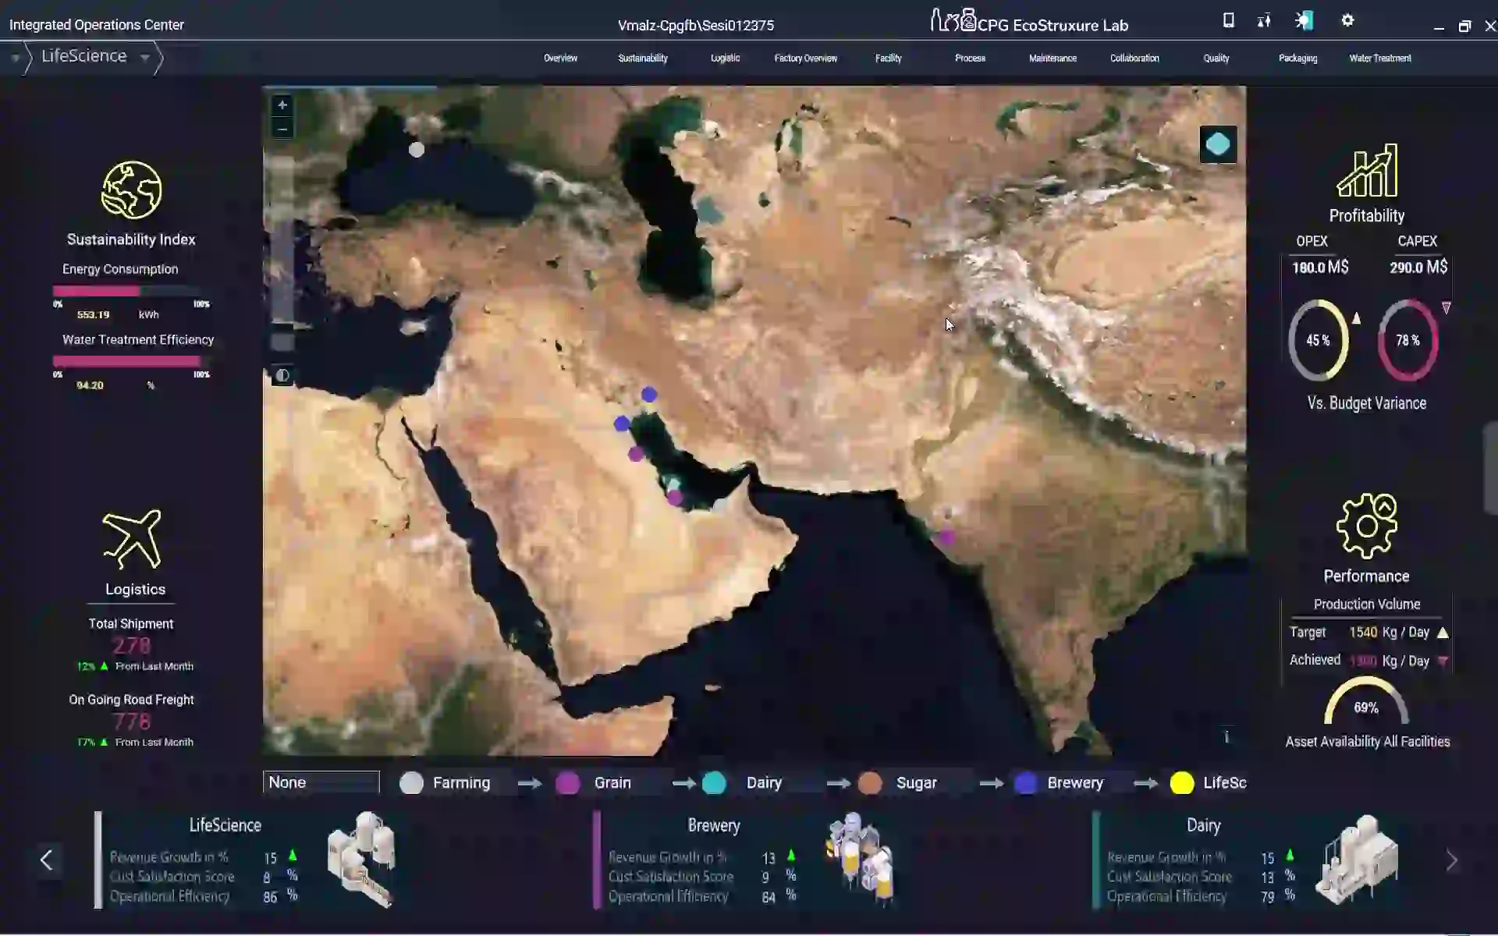Open the Maintenance tab
This screenshot has height=936, width=1498.
tap(1053, 58)
